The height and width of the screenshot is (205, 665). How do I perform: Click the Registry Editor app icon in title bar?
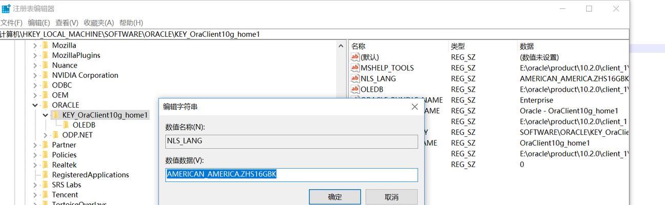[6, 8]
